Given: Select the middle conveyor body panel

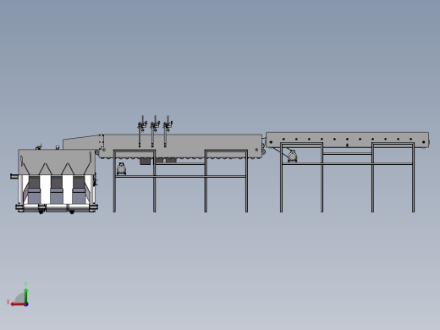Looking at the screenshot, I should [x=180, y=146].
